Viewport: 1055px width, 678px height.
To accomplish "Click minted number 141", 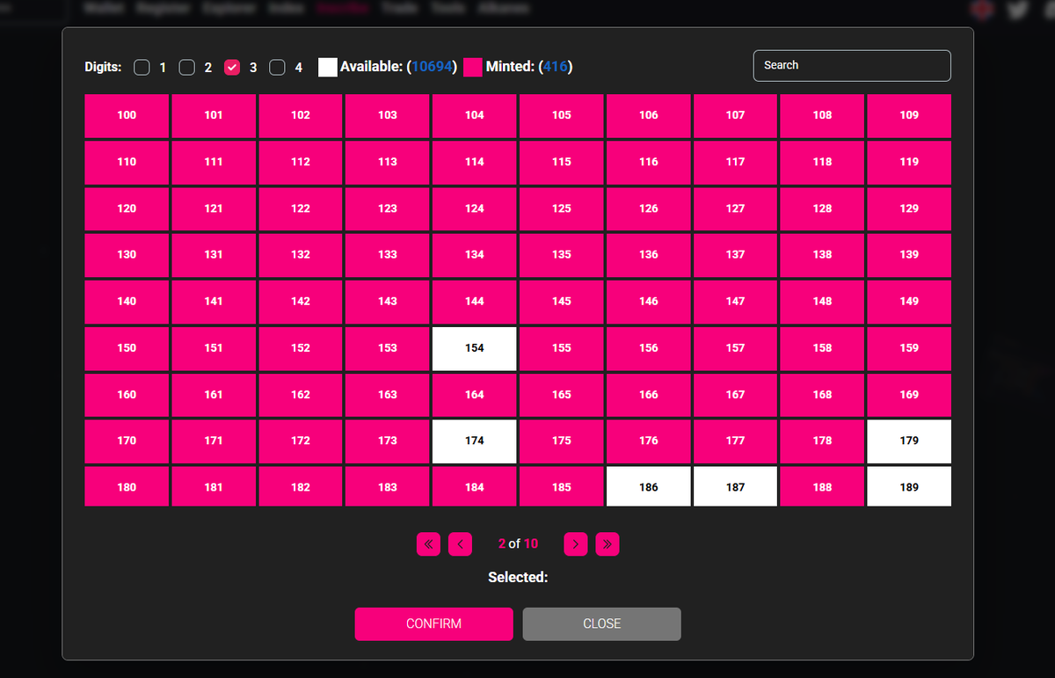I will pyautogui.click(x=214, y=301).
